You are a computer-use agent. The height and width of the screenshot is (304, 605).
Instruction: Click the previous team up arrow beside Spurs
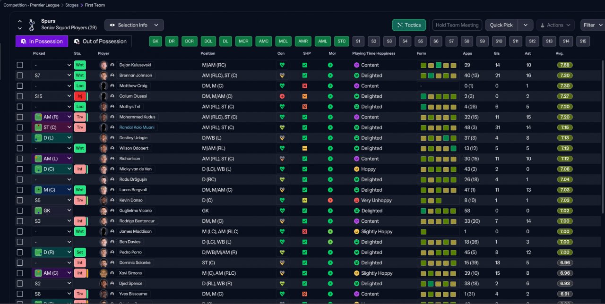20,21
